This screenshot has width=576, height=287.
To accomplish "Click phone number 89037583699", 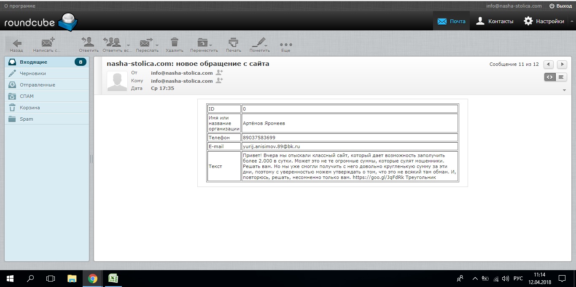I will (259, 138).
